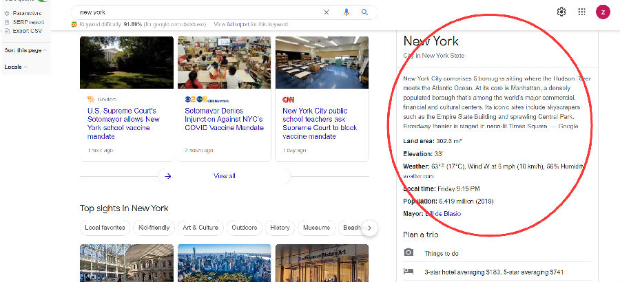620x282 pixels.
Task: Click the CBS New York source logo
Action: click(x=207, y=100)
